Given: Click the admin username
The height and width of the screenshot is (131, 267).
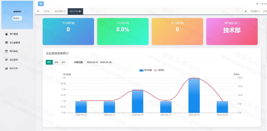Looking at the screenshot, I should [x=17, y=11].
